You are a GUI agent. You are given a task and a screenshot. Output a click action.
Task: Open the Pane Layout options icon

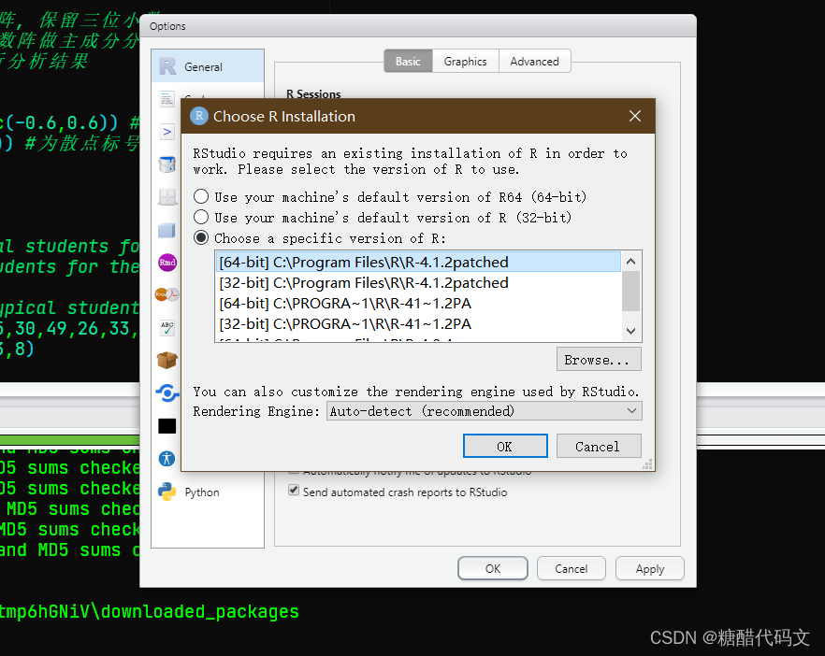(166, 197)
